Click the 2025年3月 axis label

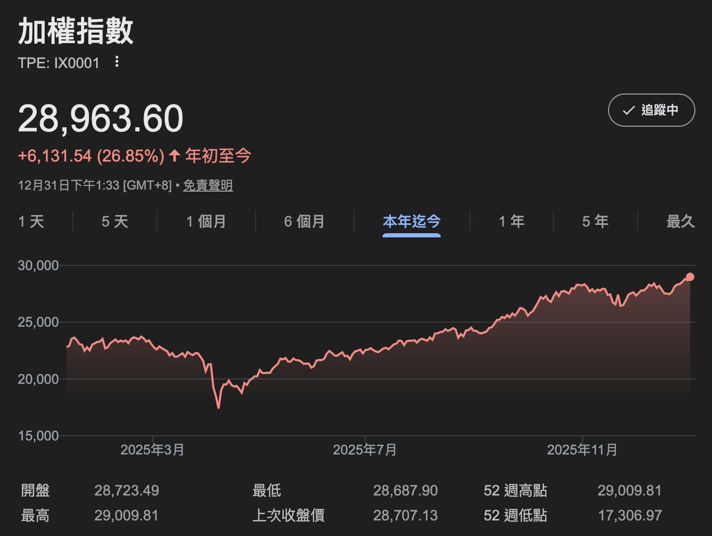pos(152,450)
